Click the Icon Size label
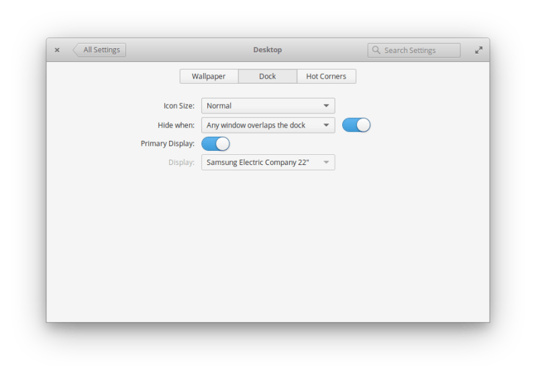 click(x=179, y=106)
